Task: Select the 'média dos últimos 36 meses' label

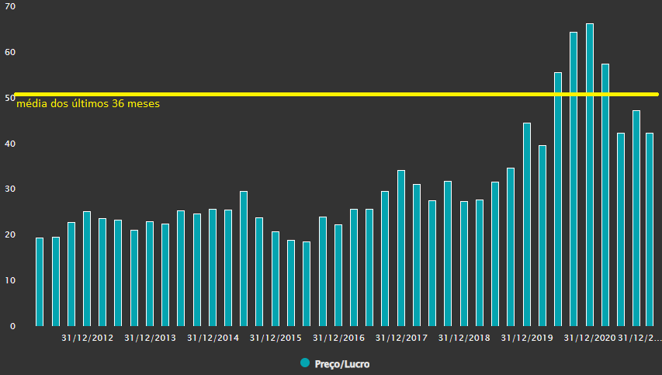Action: 88,103
